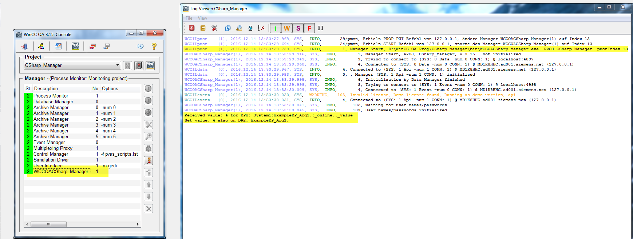The width and height of the screenshot is (633, 239).
Task: Click the edit project icon in Console toolbar
Action: [x=58, y=46]
